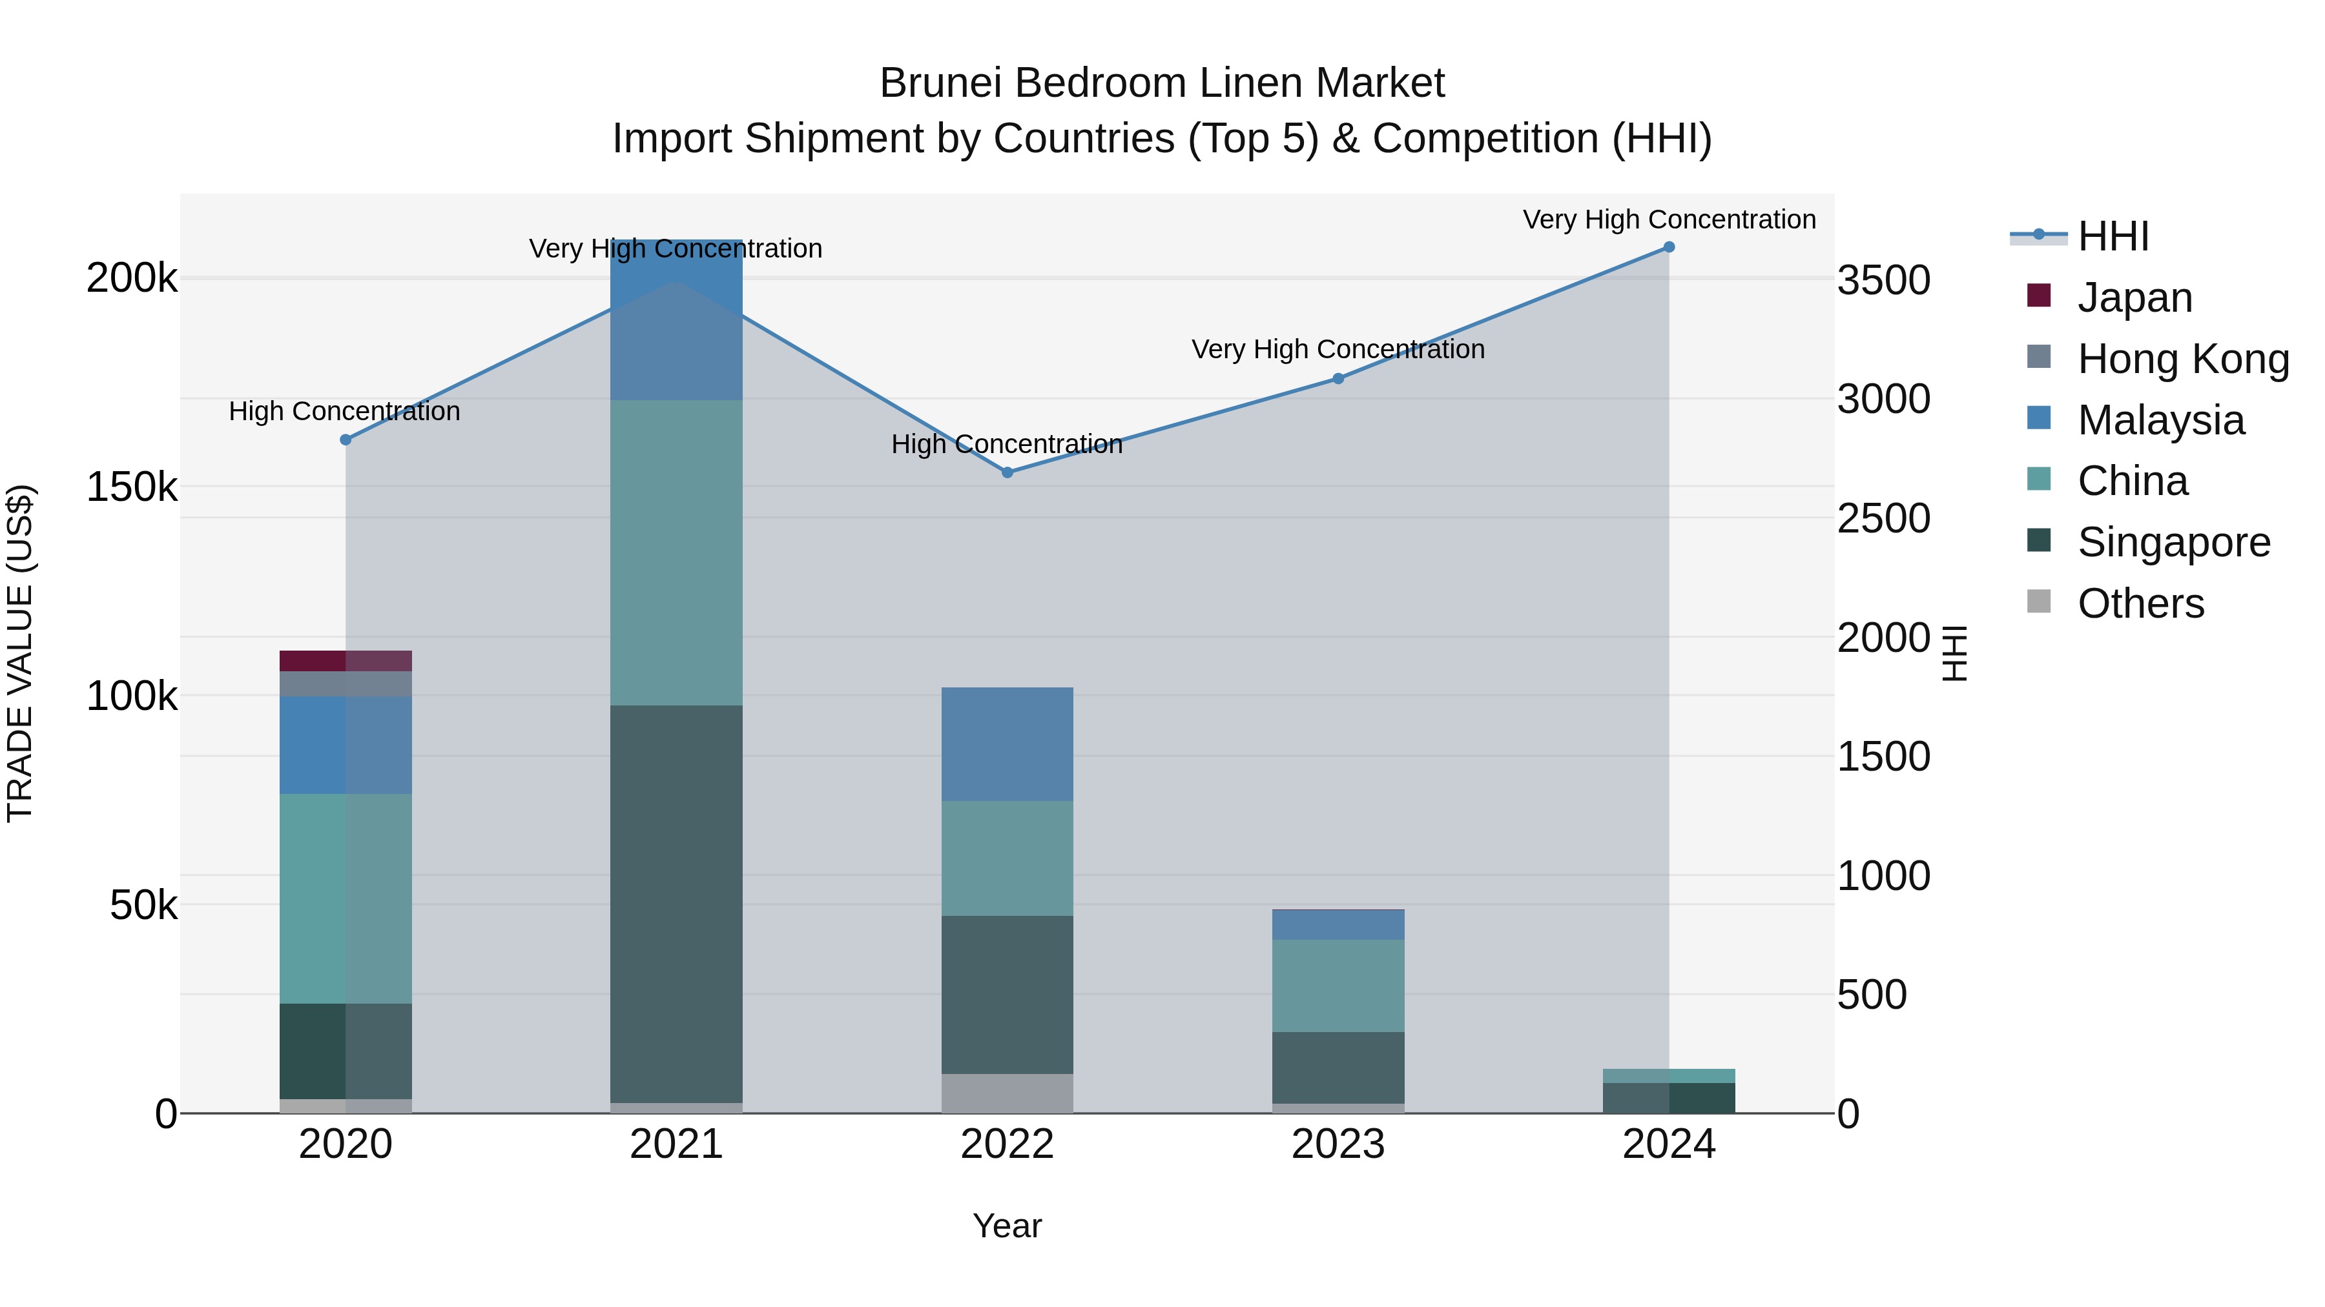Toggle the China legend entry
The height and width of the screenshot is (1307, 2325).
2107,481
